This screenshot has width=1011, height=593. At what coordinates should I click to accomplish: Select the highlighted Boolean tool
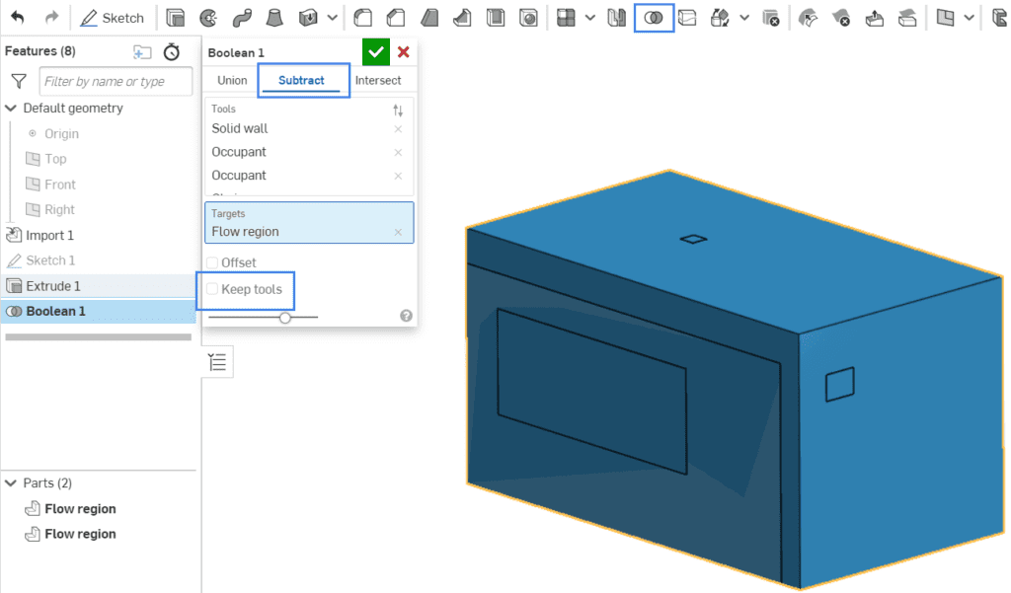pos(654,17)
